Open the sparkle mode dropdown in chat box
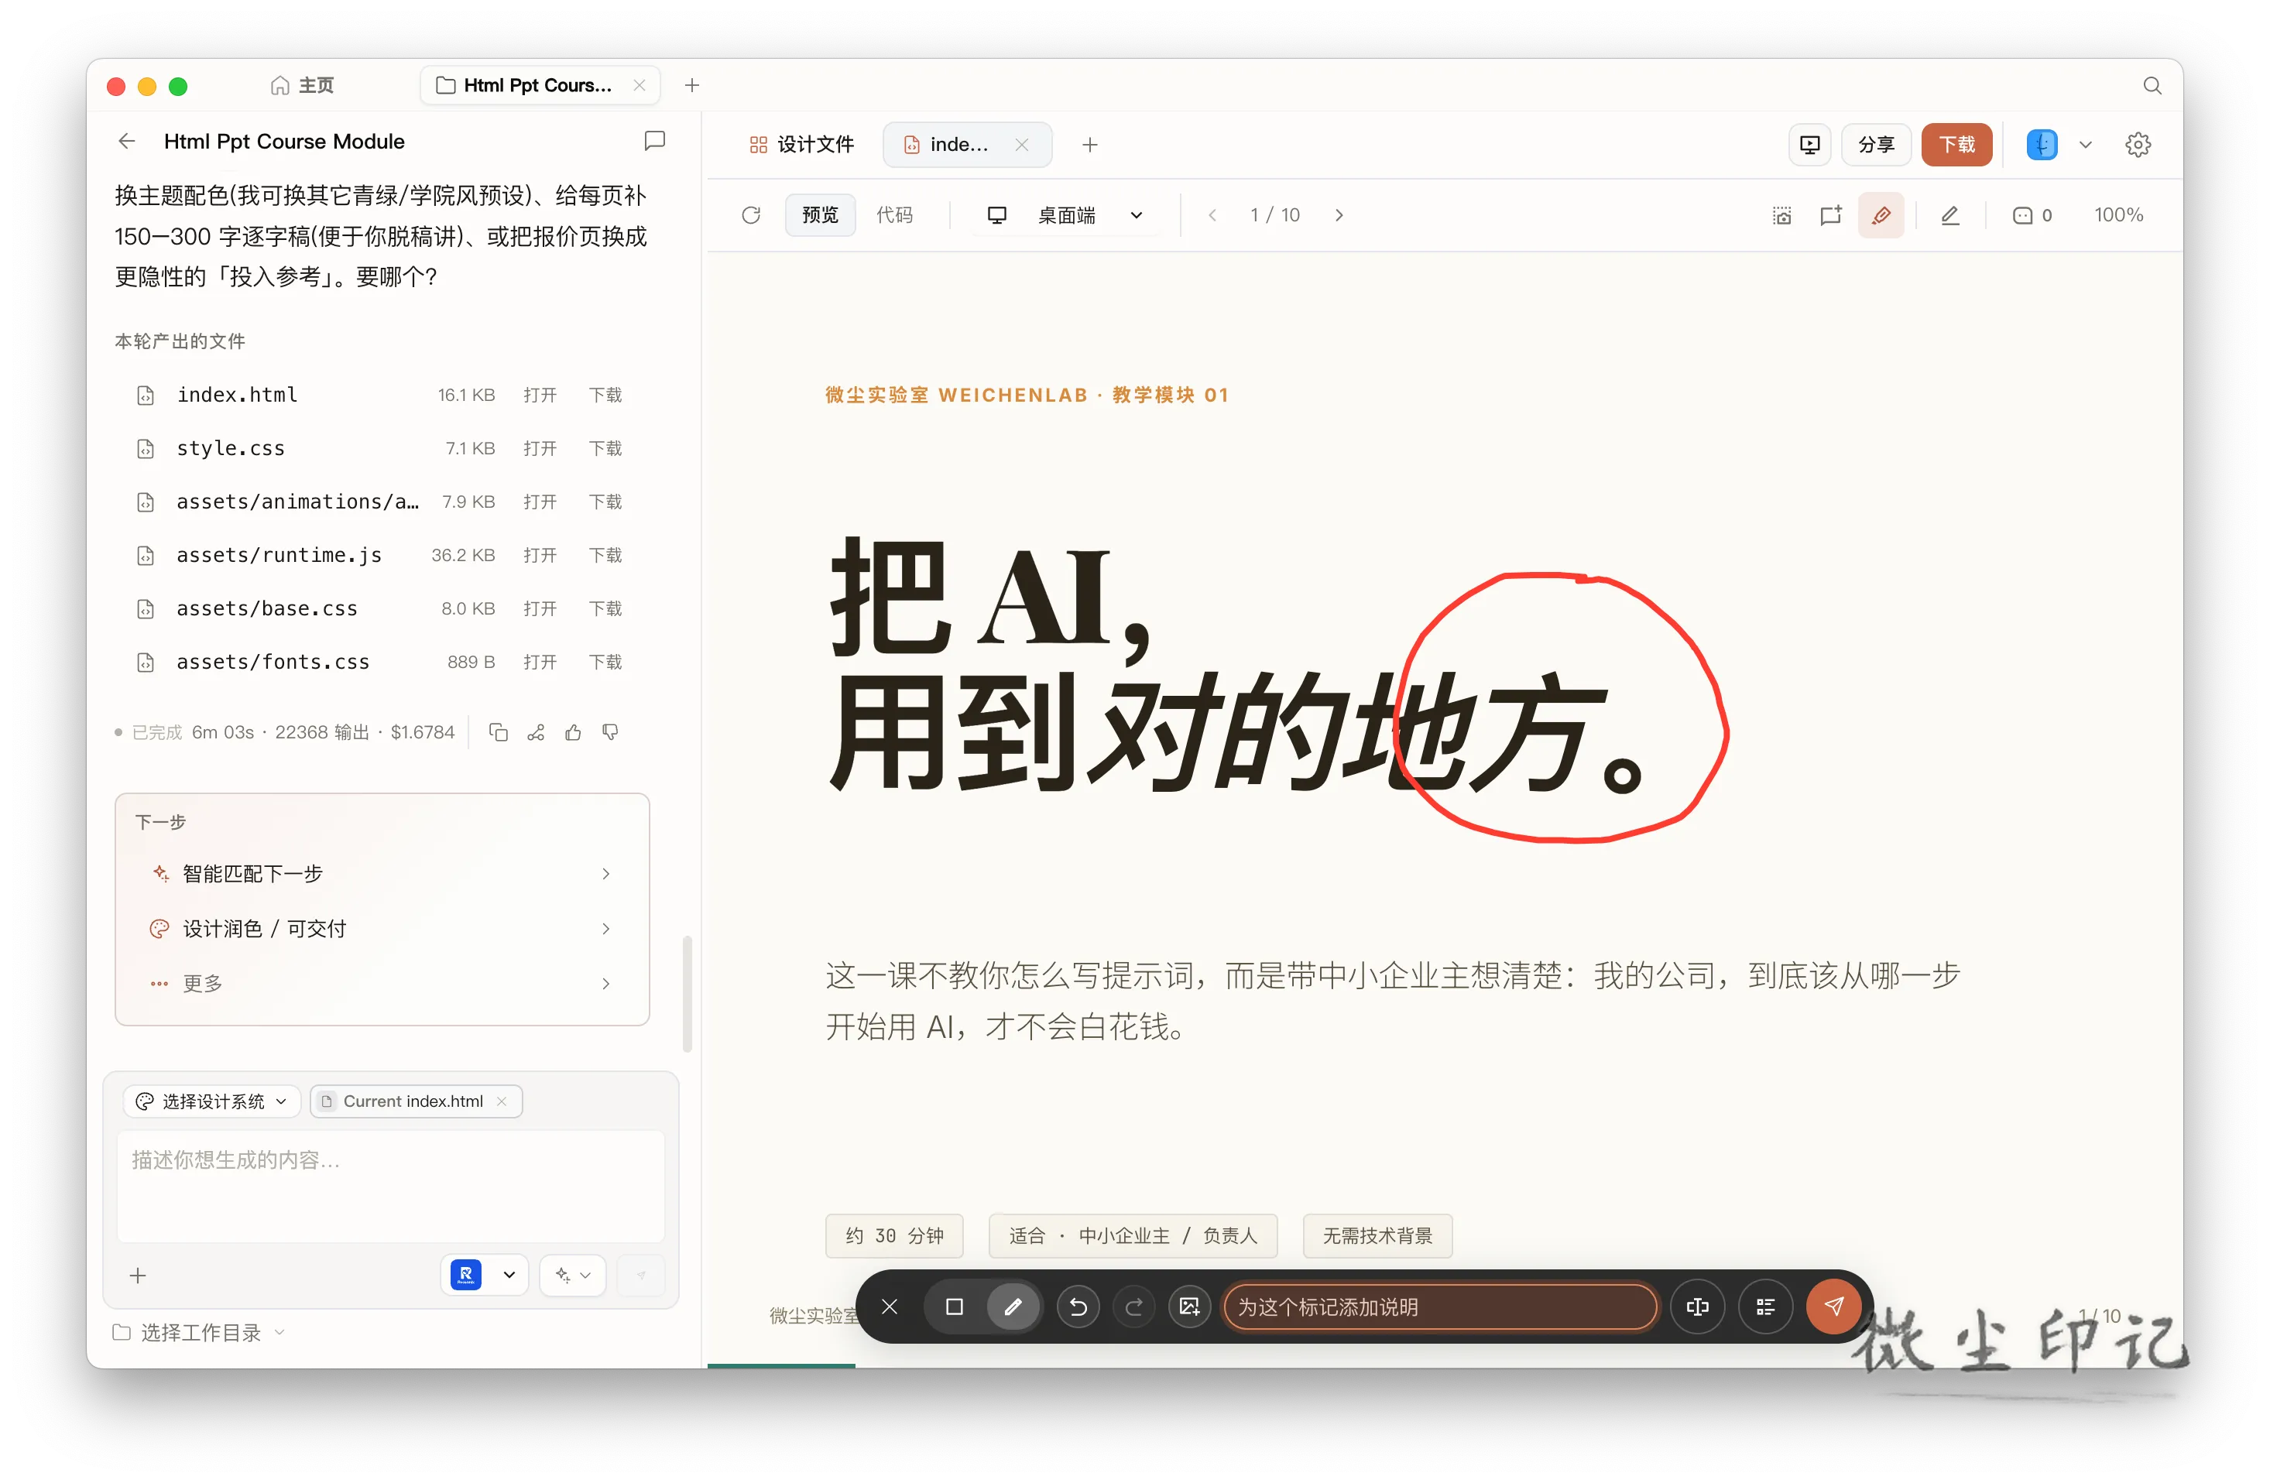This screenshot has width=2270, height=1483. tap(573, 1276)
